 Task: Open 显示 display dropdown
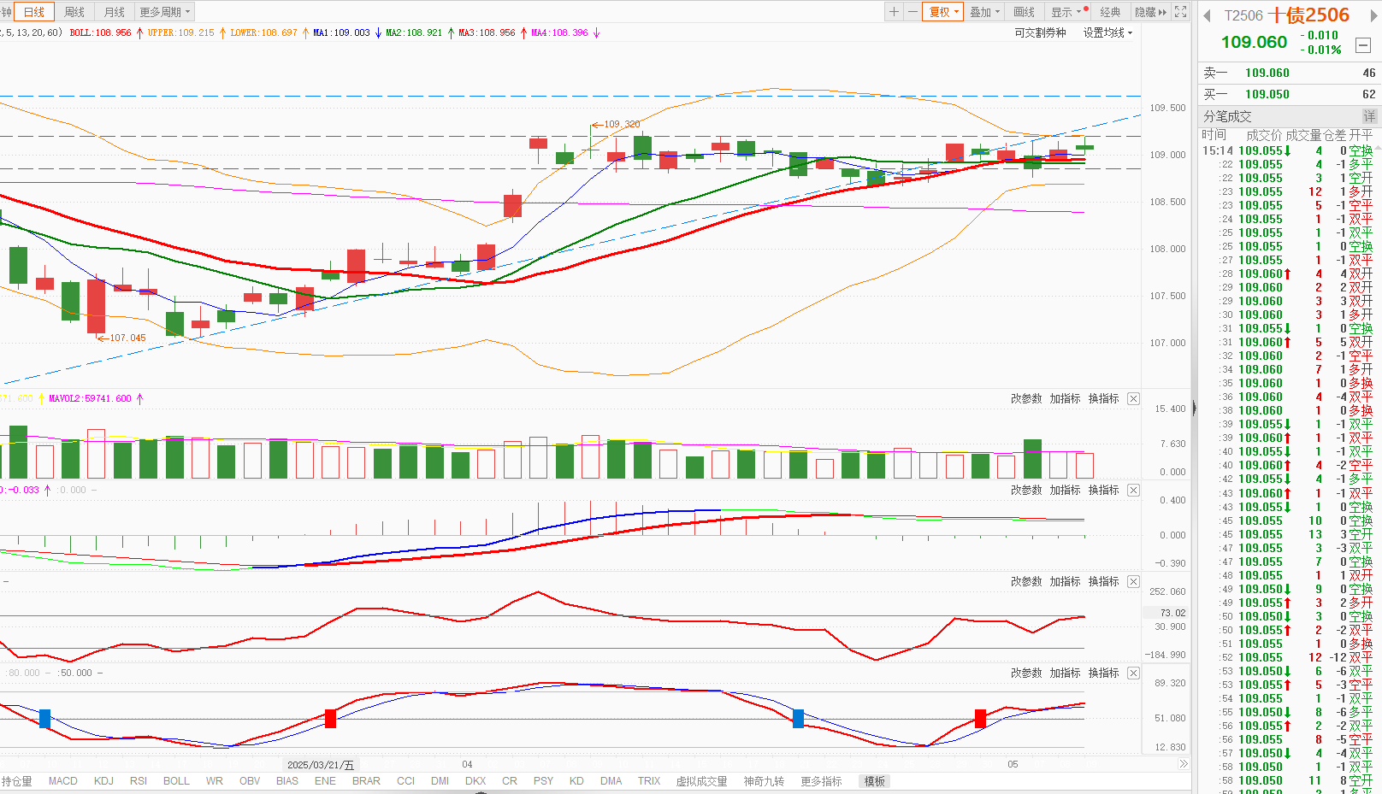point(1066,12)
